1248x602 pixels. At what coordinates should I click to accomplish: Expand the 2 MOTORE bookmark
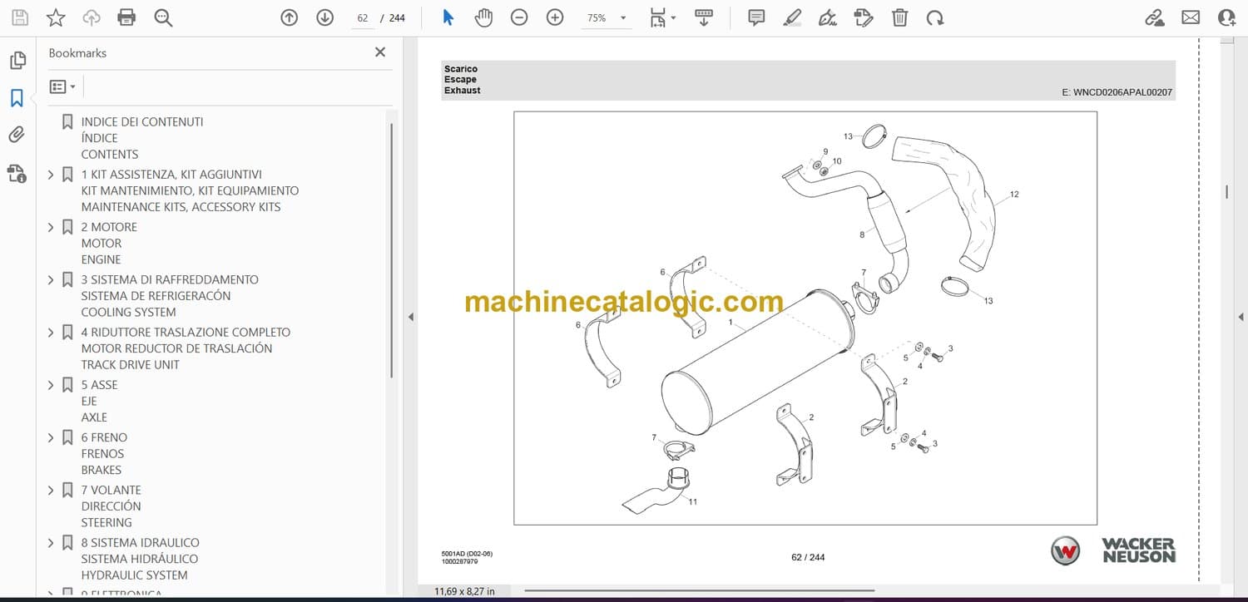[51, 227]
